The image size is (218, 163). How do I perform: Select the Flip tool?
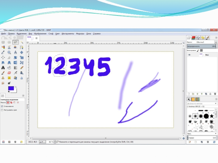click(16, 63)
